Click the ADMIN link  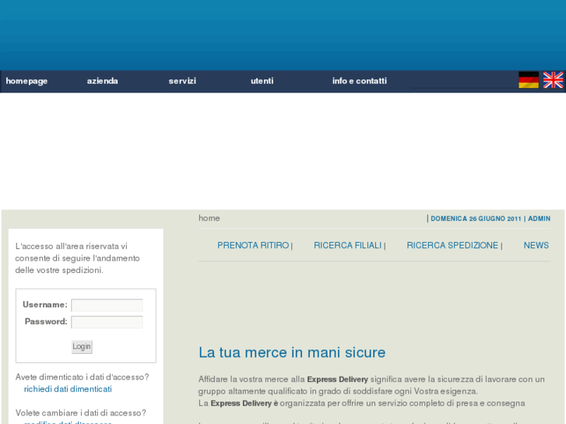(539, 219)
